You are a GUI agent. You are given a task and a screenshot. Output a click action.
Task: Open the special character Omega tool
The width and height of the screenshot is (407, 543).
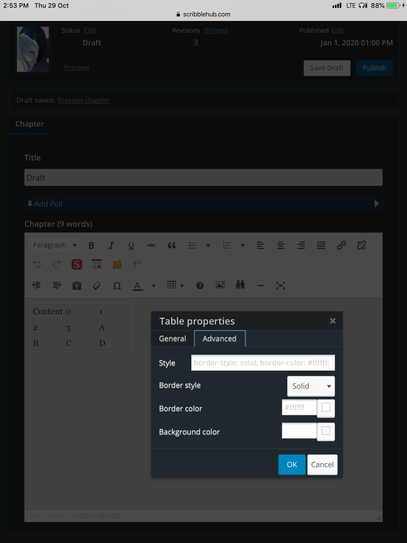click(117, 286)
